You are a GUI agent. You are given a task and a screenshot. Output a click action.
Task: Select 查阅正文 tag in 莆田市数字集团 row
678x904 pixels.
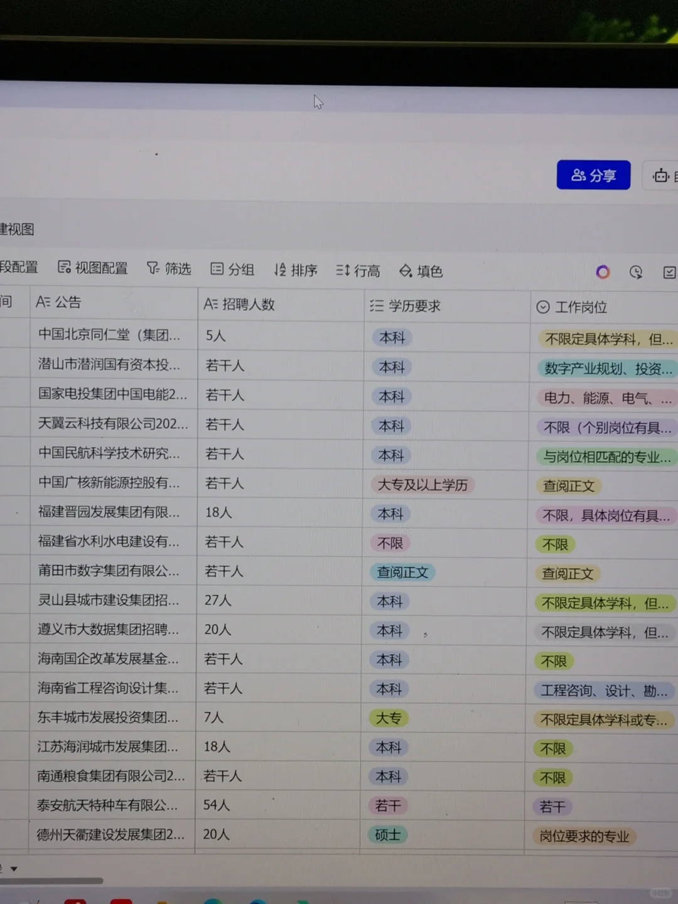tap(402, 572)
